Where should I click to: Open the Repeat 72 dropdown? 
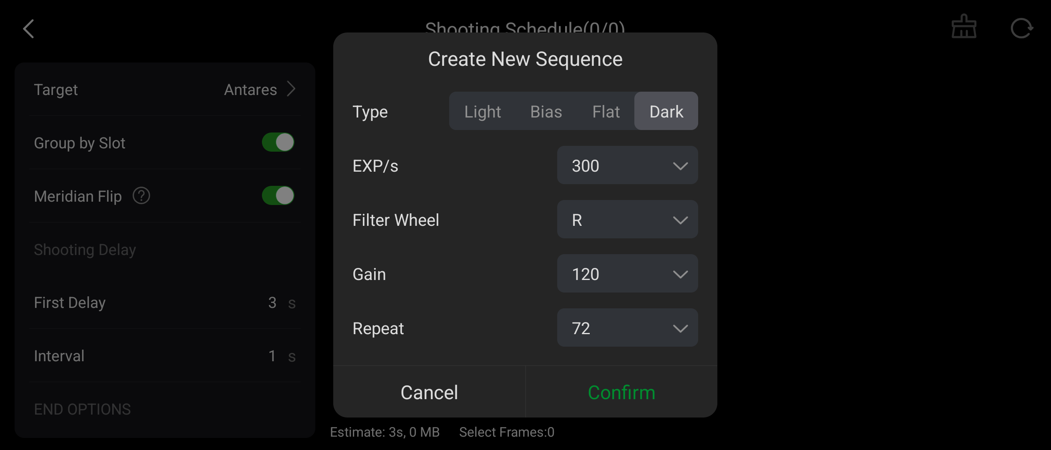tap(627, 328)
